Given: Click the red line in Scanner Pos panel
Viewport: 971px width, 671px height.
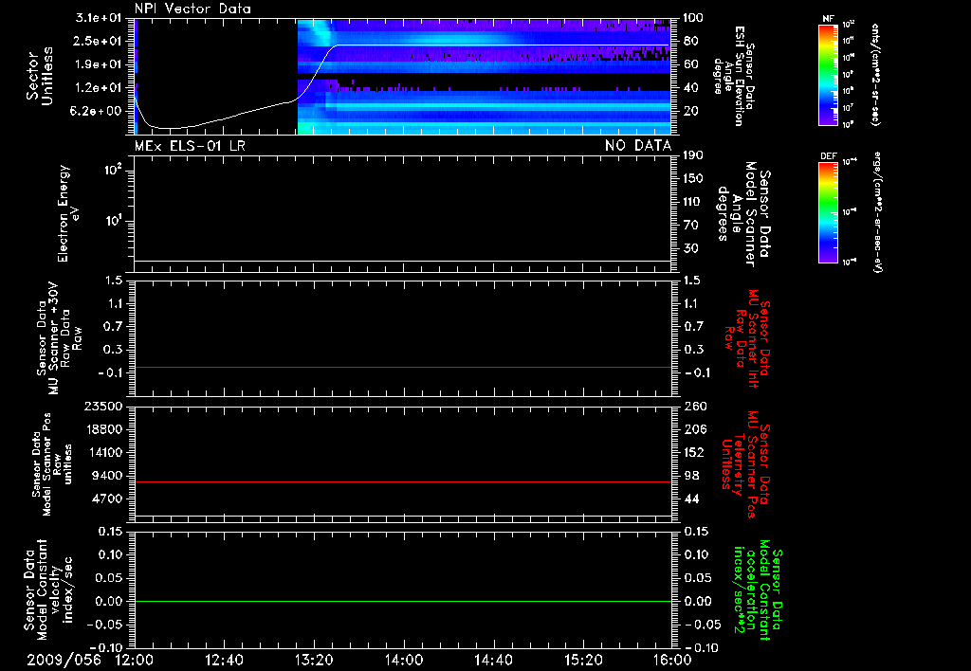Looking at the screenshot, I should (403, 481).
